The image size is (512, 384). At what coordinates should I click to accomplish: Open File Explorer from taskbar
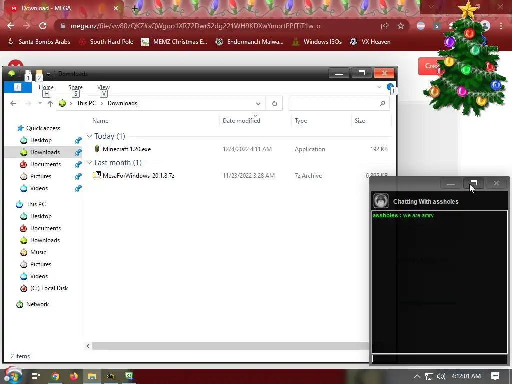point(92,376)
